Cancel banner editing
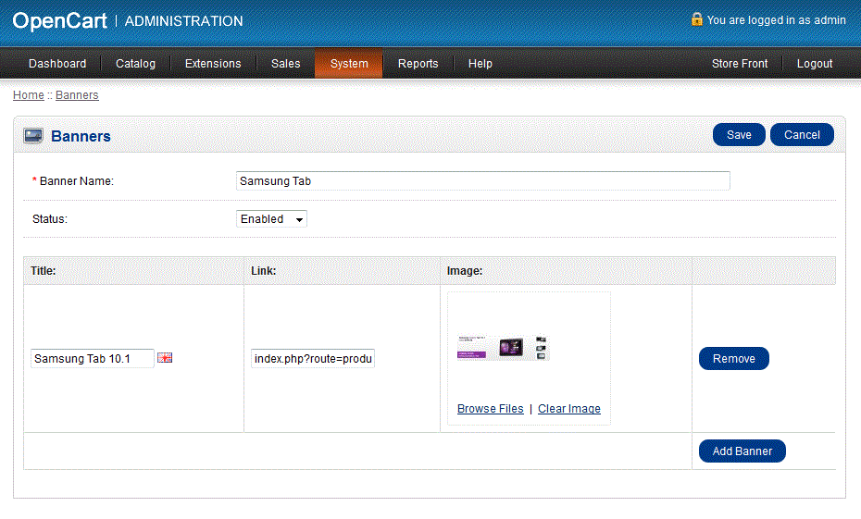 point(802,135)
